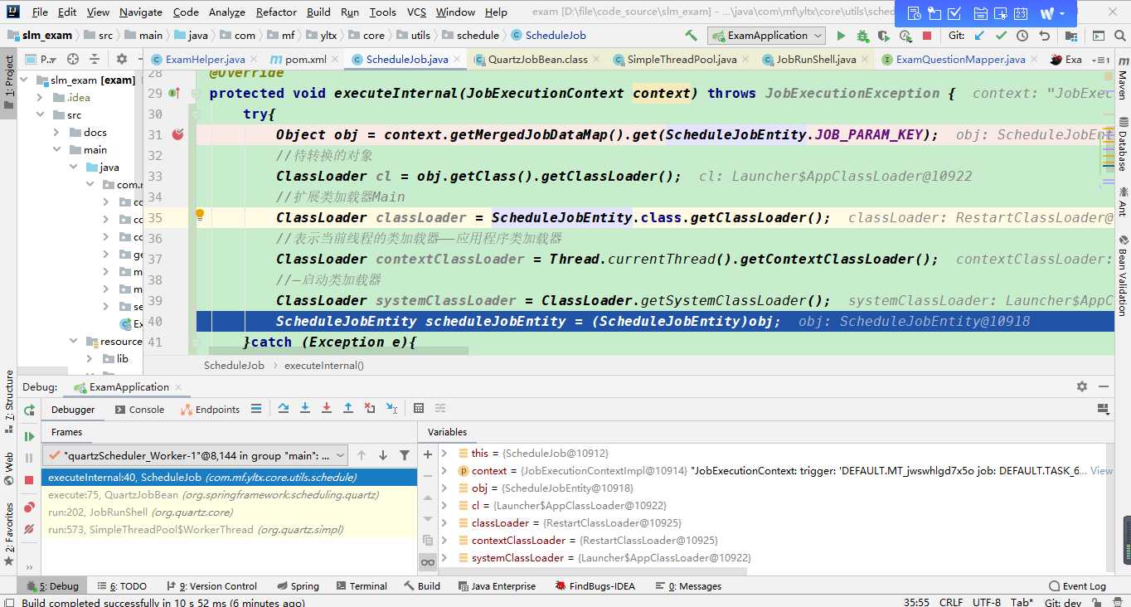1131x607 pixels.
Task: Click View link for context value
Action: tap(1101, 470)
